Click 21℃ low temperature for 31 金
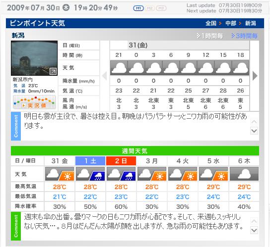The width and height of the screenshot is (270, 247). coord(60,197)
